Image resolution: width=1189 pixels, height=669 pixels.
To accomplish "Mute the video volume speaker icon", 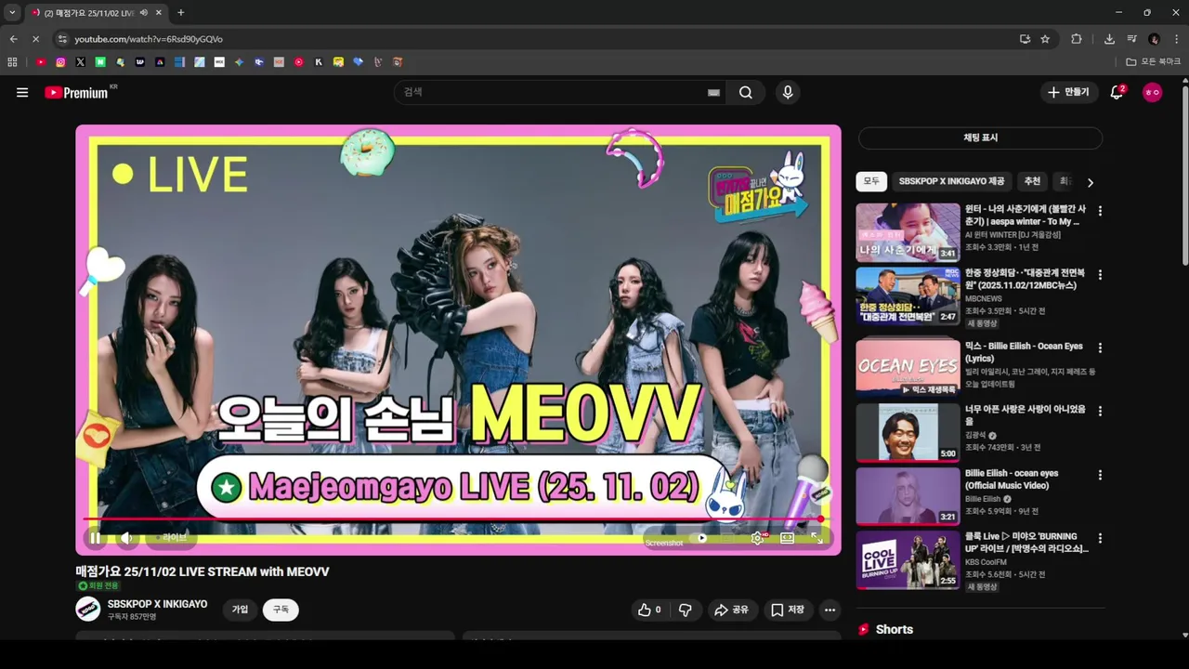I will 126,538.
